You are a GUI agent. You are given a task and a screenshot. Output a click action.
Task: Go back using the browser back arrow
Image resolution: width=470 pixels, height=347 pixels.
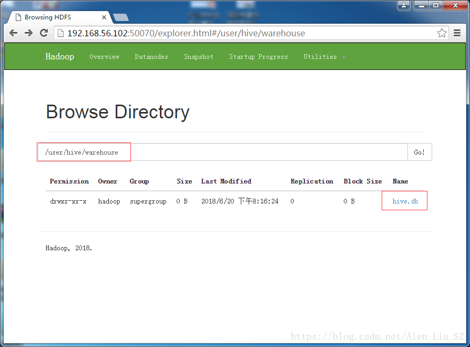pyautogui.click(x=13, y=33)
